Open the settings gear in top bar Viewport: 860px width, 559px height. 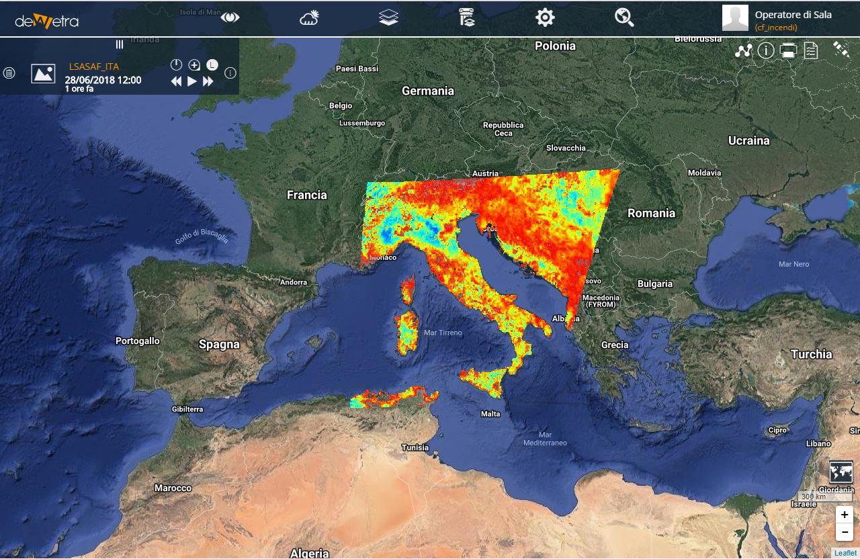[545, 17]
